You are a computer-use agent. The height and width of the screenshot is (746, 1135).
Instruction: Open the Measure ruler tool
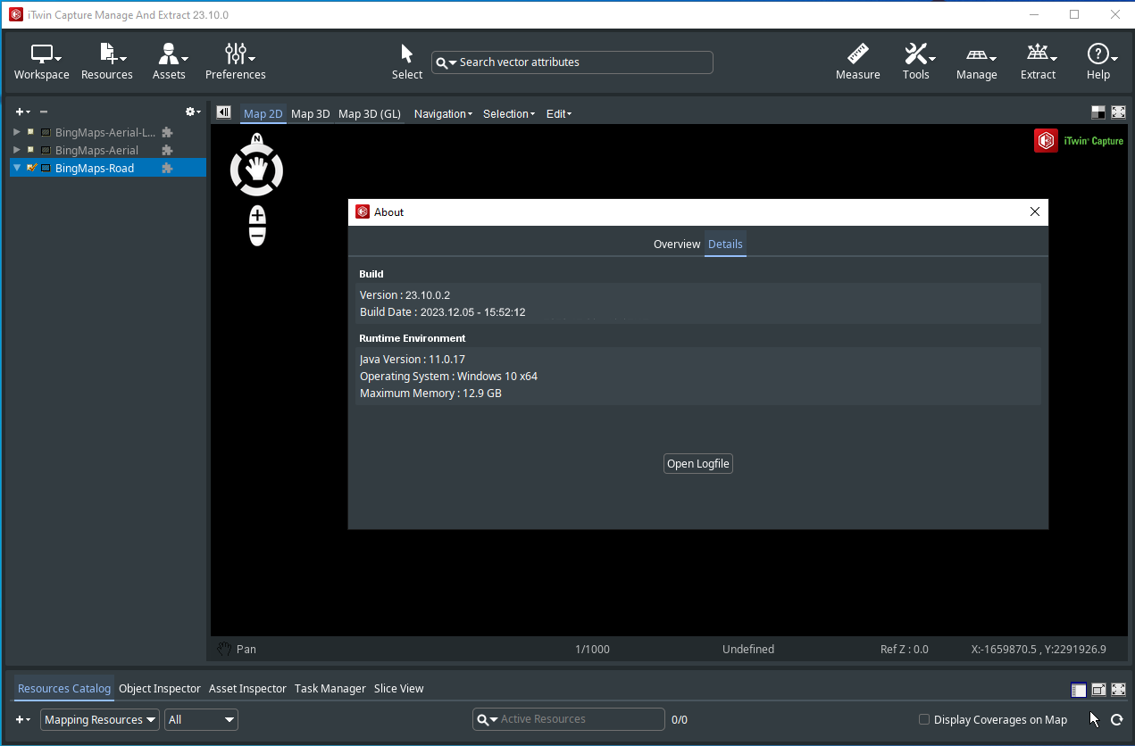(858, 62)
